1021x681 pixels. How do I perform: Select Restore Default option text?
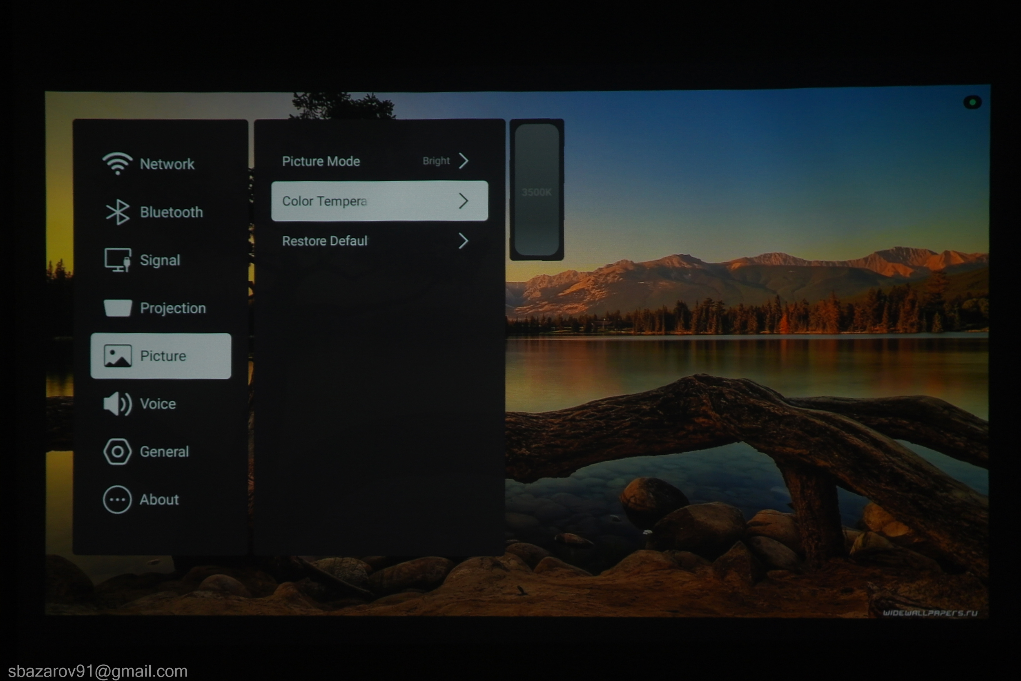point(325,241)
